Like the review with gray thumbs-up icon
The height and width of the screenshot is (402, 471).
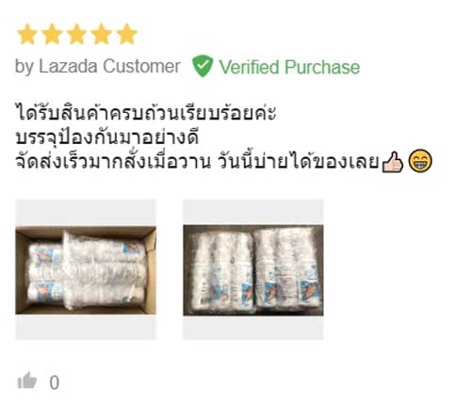point(27,380)
